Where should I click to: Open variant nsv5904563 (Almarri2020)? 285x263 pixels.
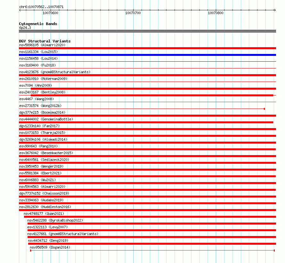42,187
